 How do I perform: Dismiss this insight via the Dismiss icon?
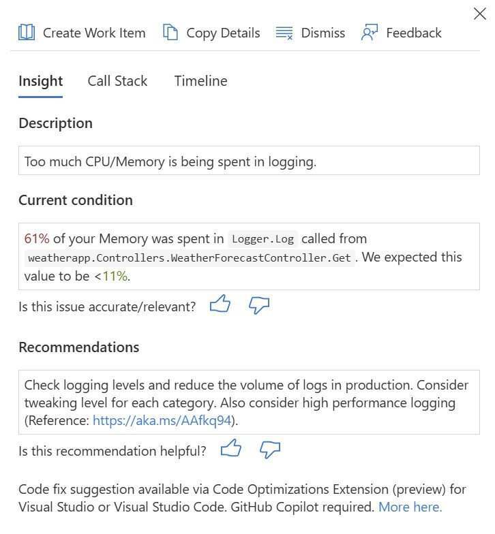(284, 33)
